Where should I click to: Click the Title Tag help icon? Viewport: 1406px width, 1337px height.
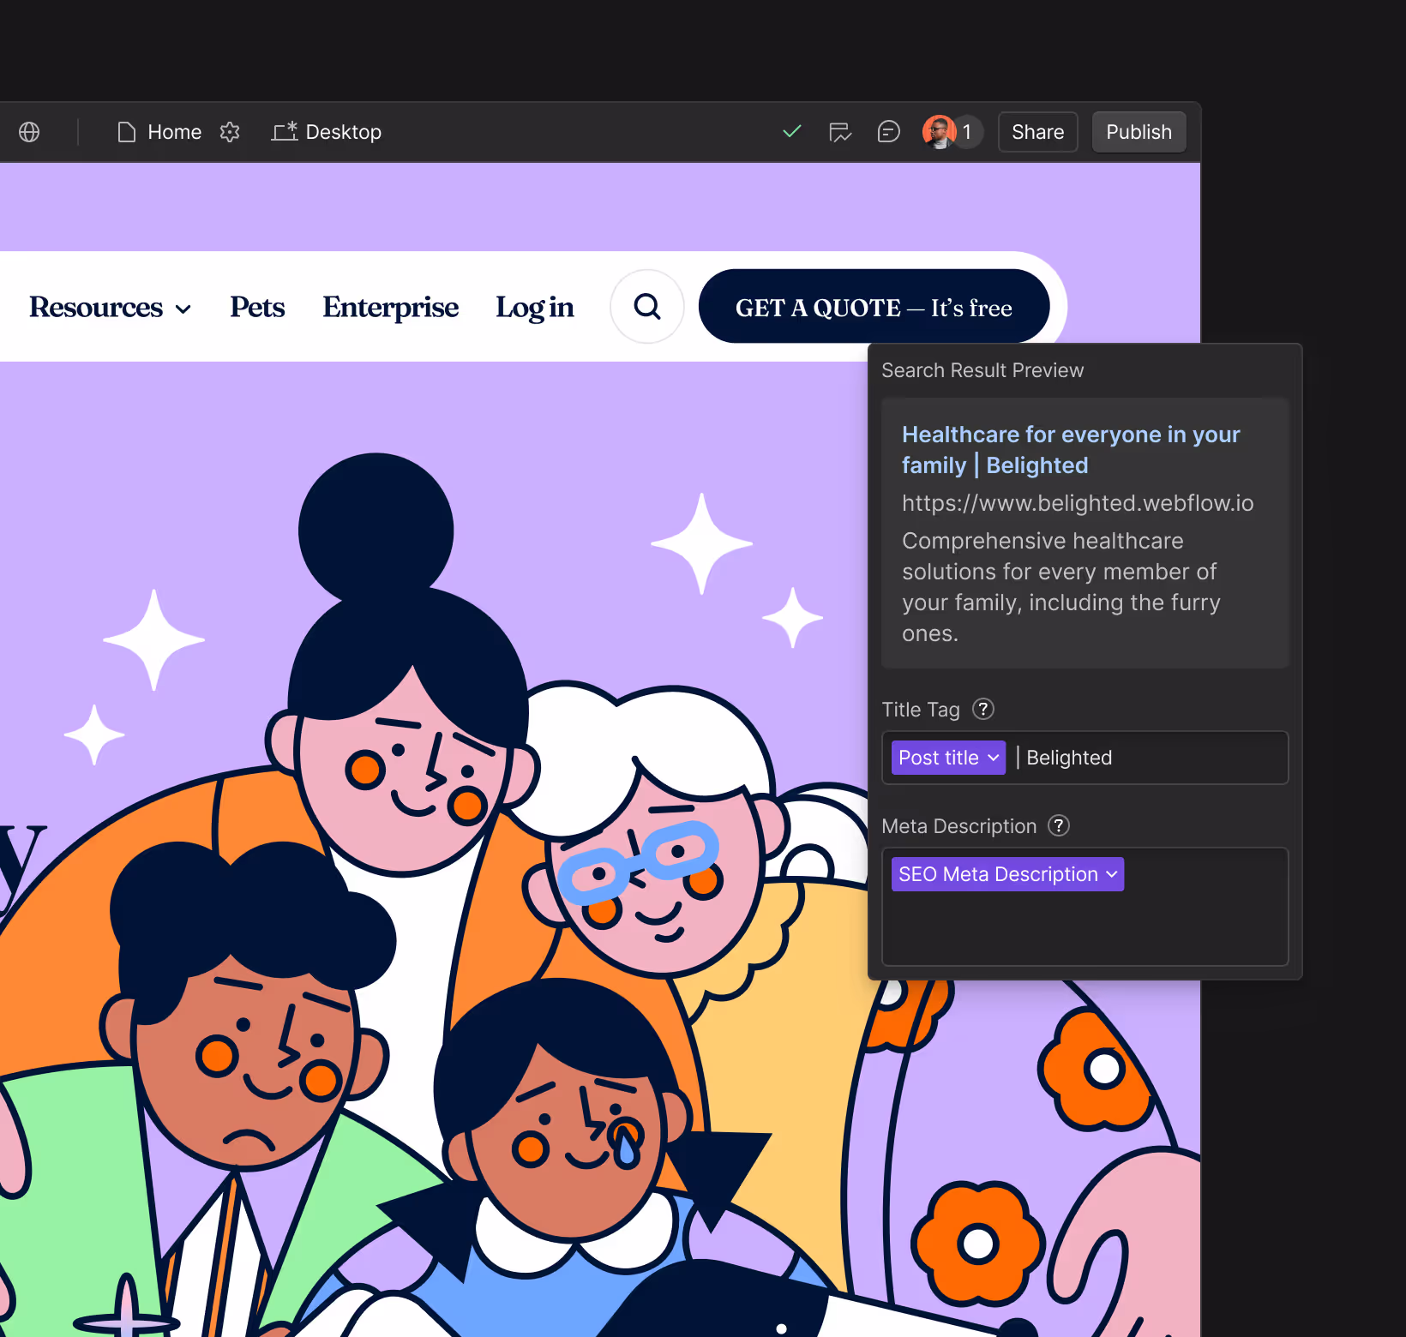[983, 709]
